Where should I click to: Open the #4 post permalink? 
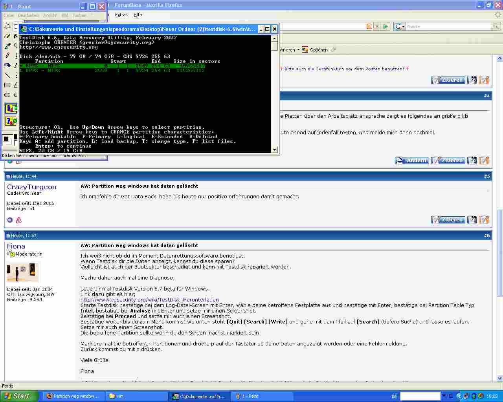487,96
